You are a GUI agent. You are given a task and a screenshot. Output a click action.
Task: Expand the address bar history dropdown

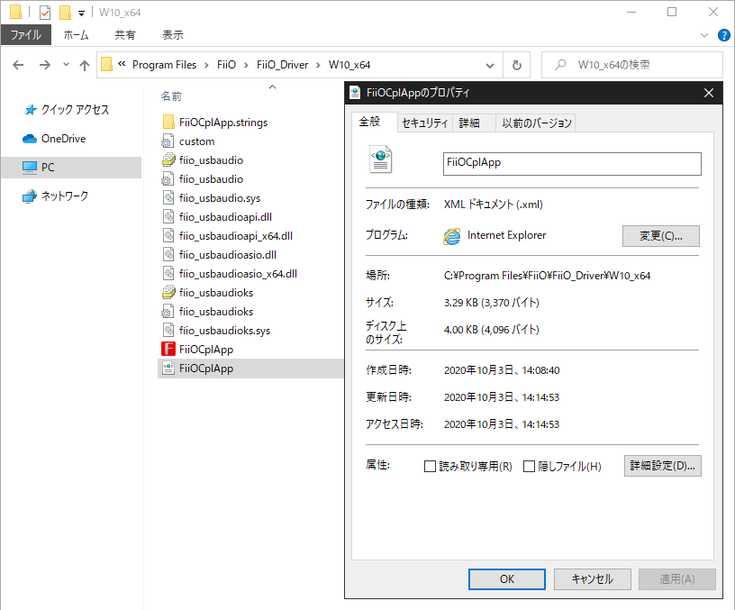pyautogui.click(x=490, y=65)
